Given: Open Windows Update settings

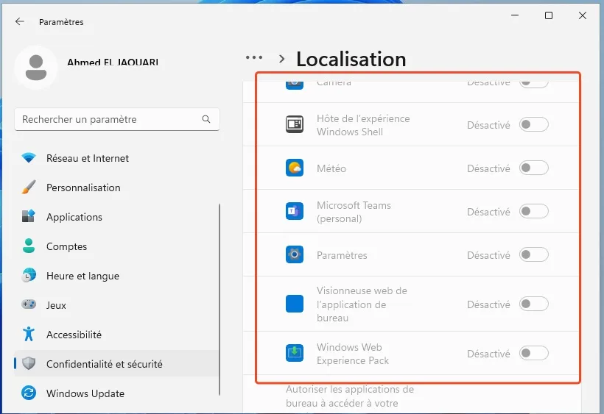Looking at the screenshot, I should (x=116, y=393).
